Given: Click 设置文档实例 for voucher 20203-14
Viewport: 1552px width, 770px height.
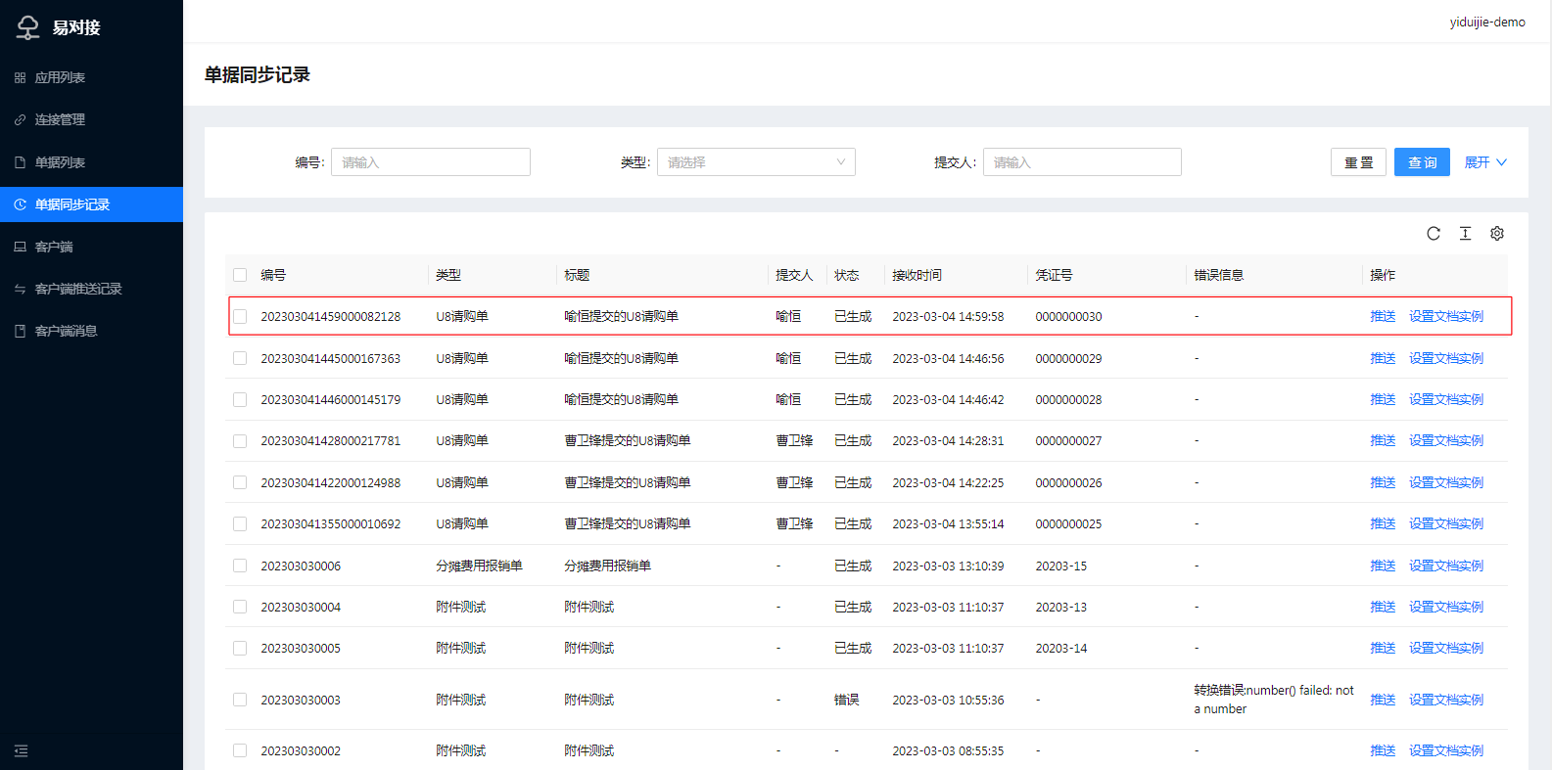Looking at the screenshot, I should coord(1446,648).
